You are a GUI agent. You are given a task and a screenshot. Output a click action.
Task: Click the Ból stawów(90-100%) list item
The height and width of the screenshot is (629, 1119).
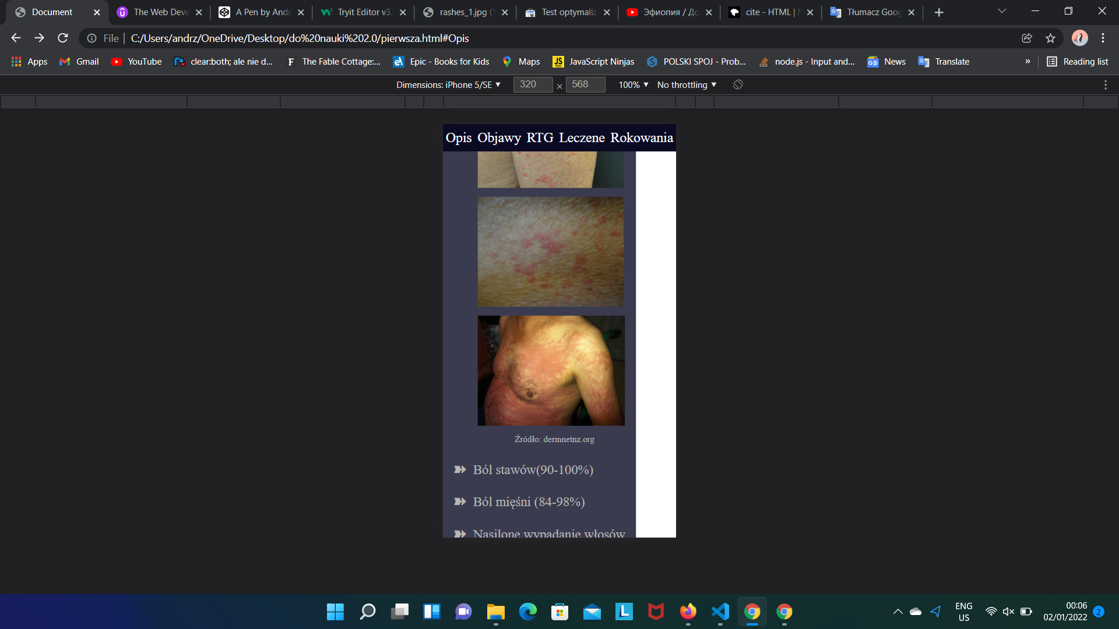tap(533, 470)
